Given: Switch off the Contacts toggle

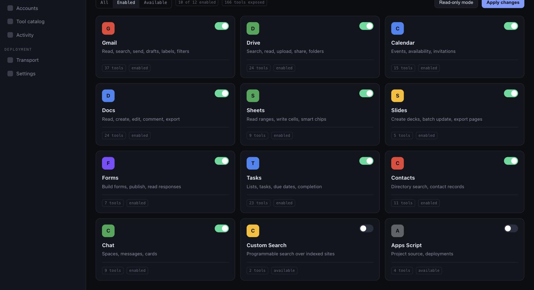Looking at the screenshot, I should coord(511,161).
